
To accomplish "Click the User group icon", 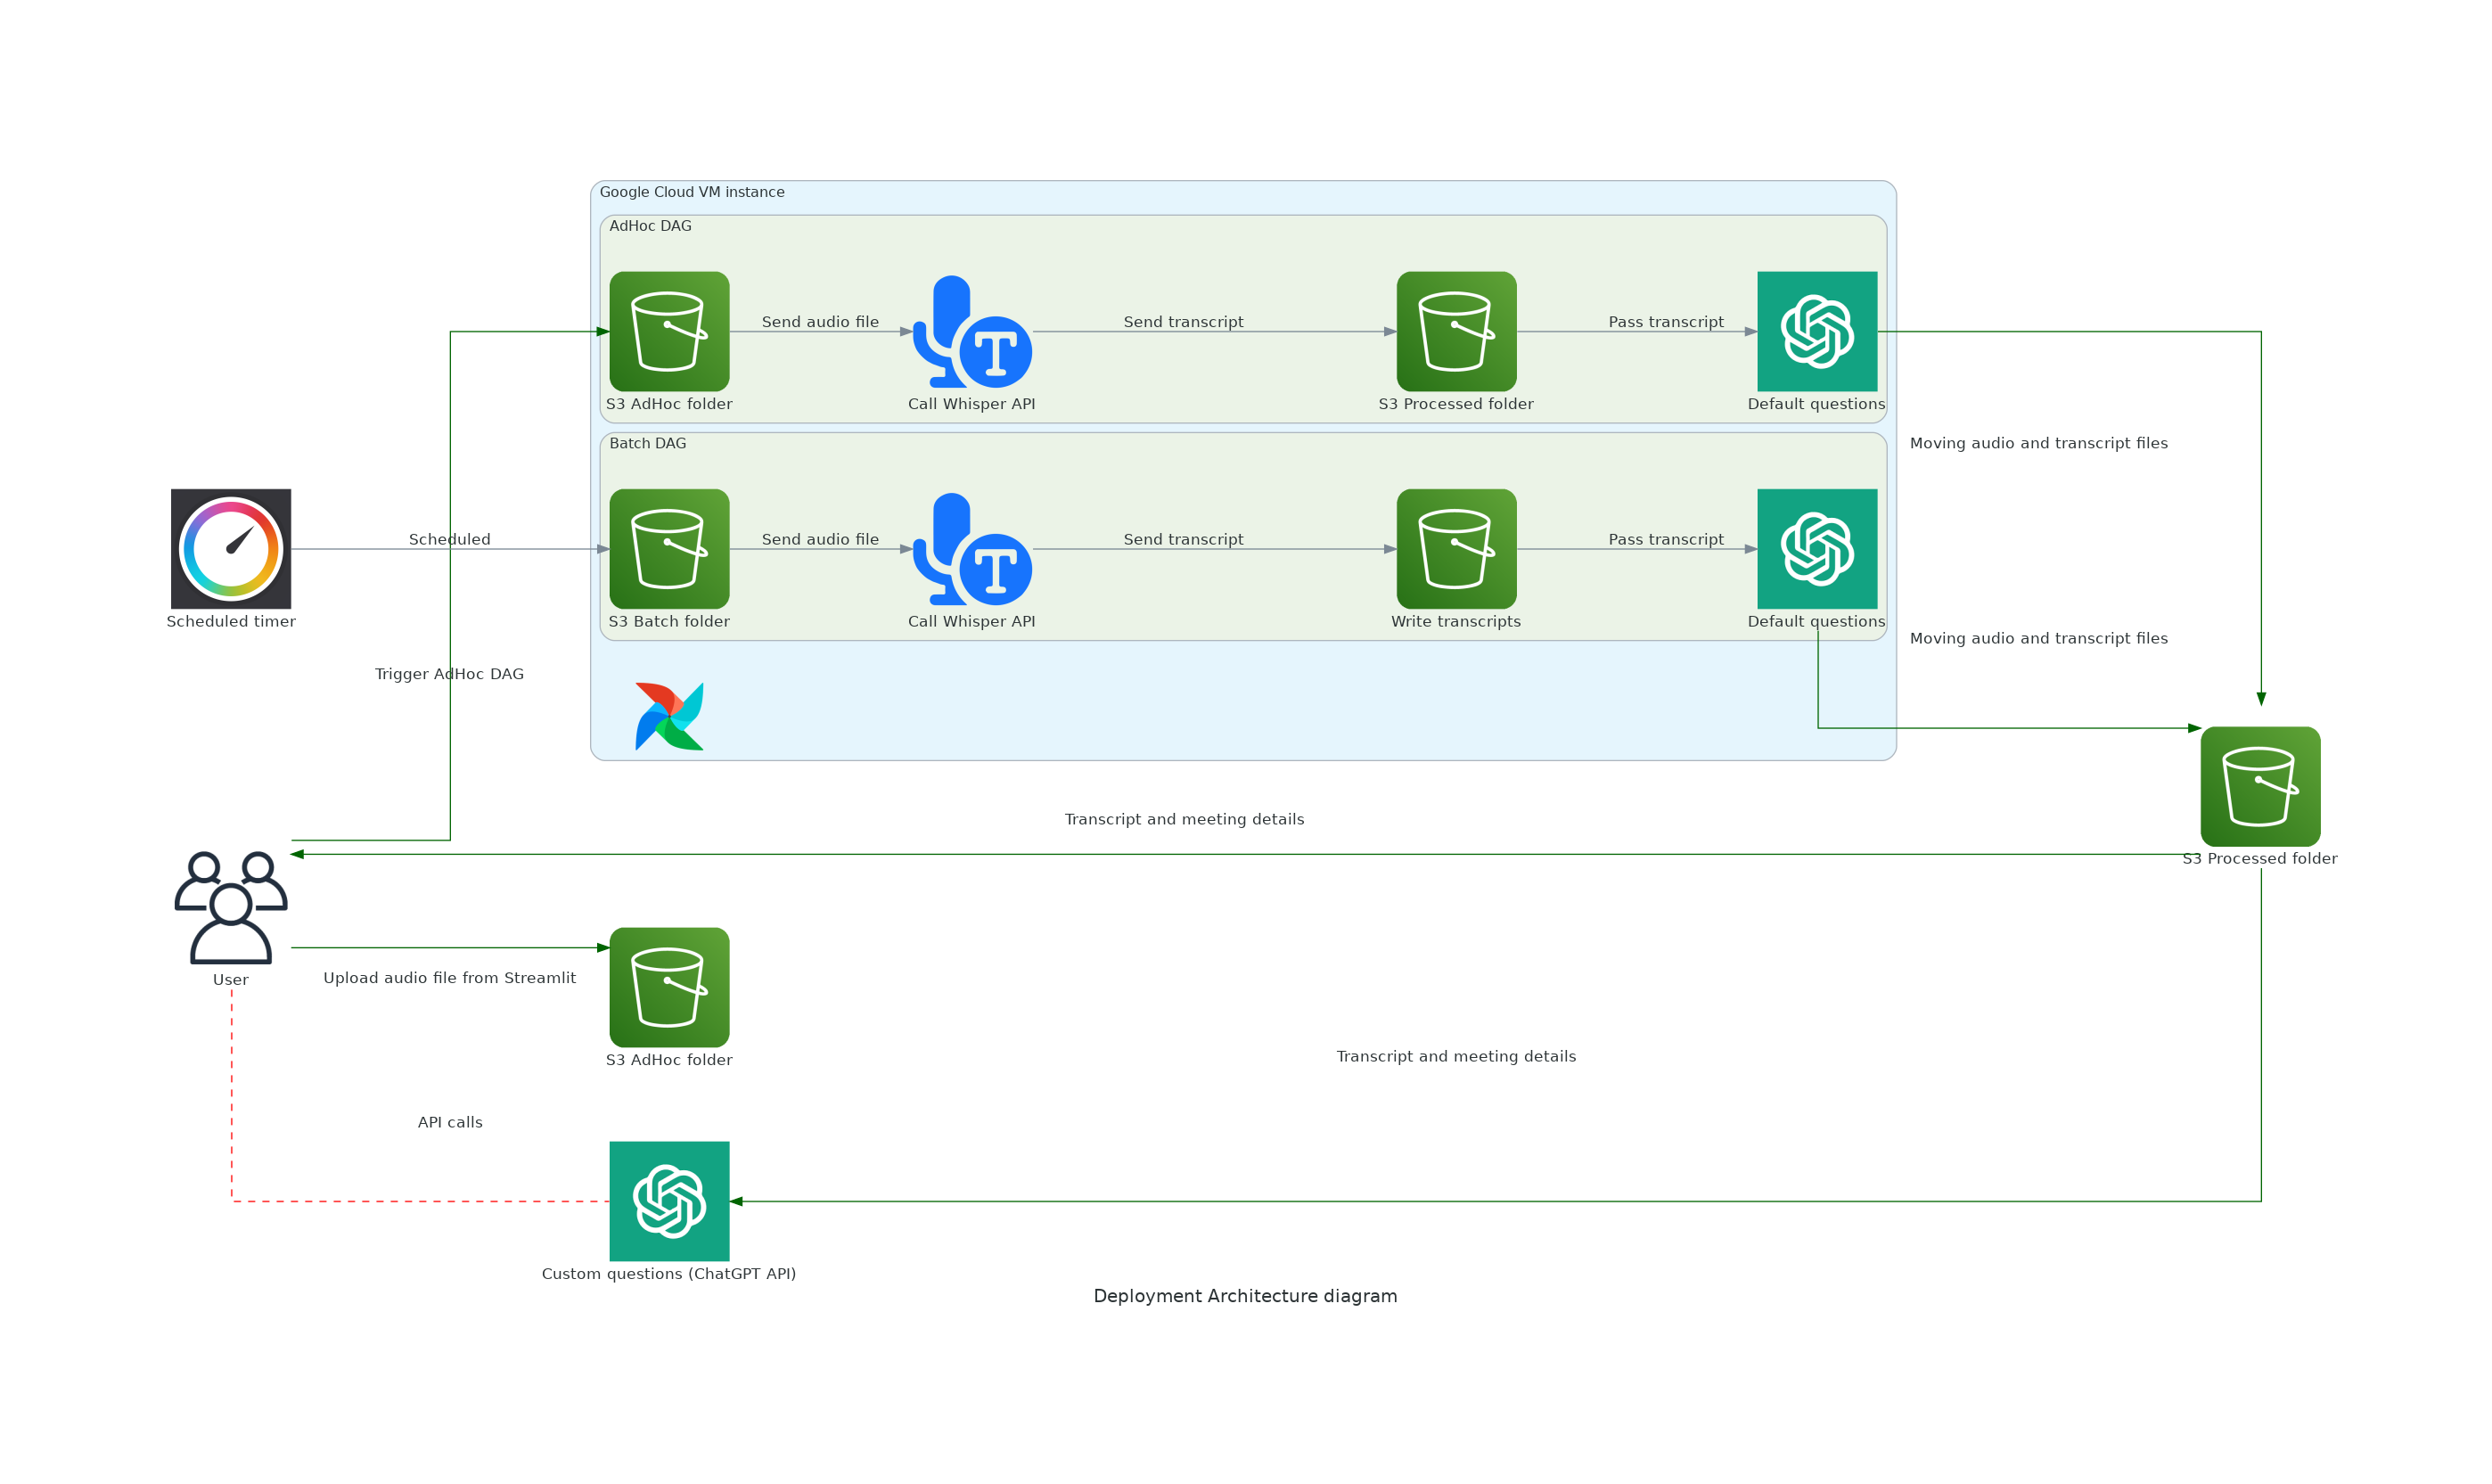I will pyautogui.click(x=231, y=907).
